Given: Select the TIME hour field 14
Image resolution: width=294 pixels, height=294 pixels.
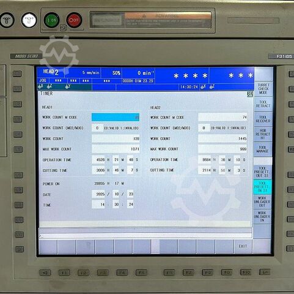Looking at the screenshot, I should click(x=98, y=205).
